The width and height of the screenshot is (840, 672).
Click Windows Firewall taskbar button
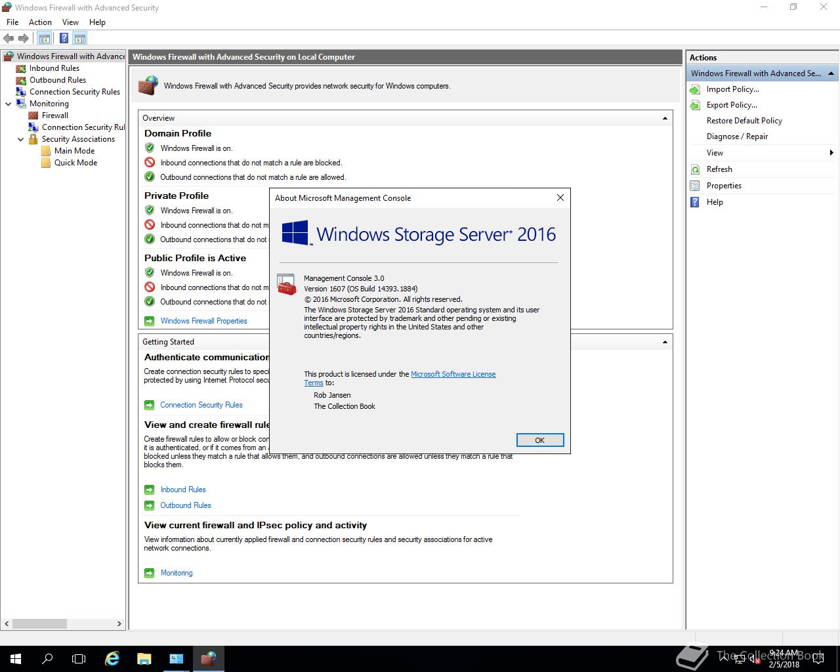click(208, 659)
